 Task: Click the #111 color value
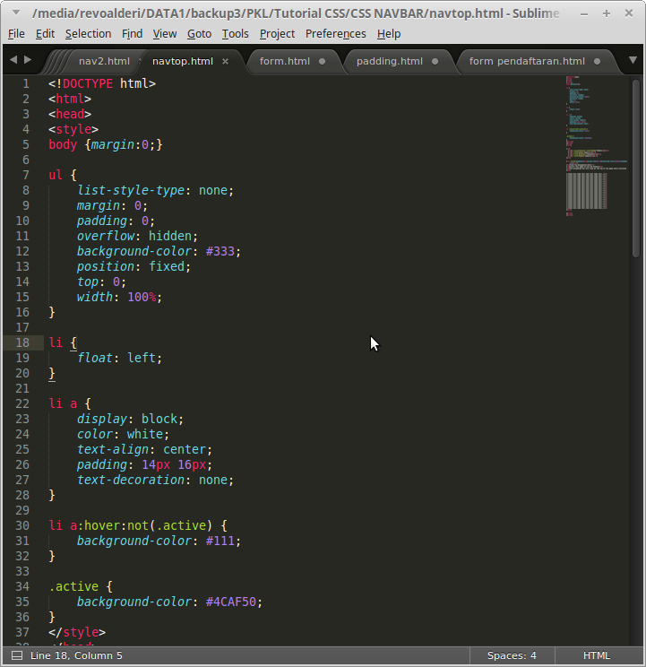(220, 541)
